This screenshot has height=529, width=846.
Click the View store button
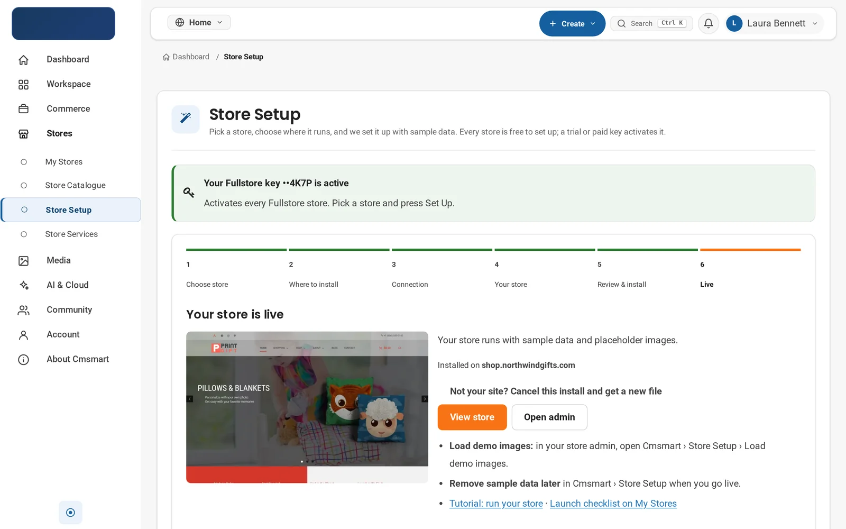(472, 417)
